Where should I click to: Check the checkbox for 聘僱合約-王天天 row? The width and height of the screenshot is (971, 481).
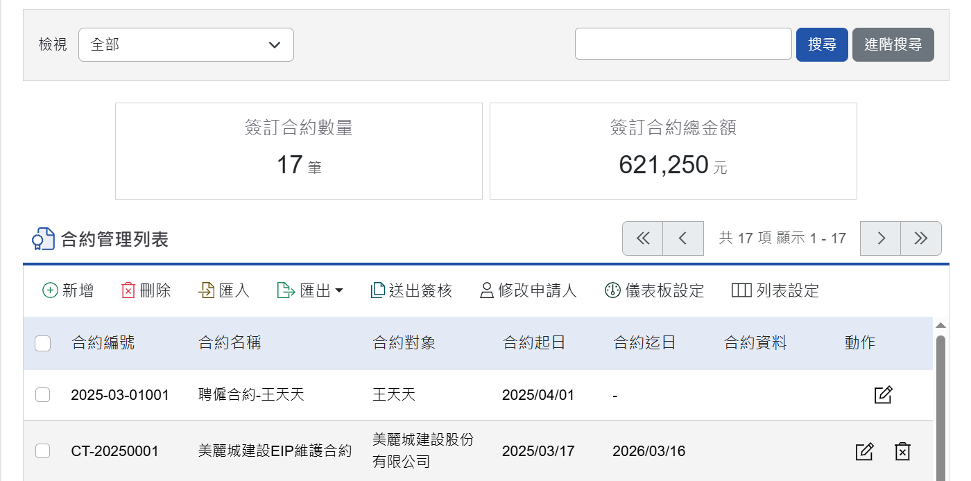42,394
